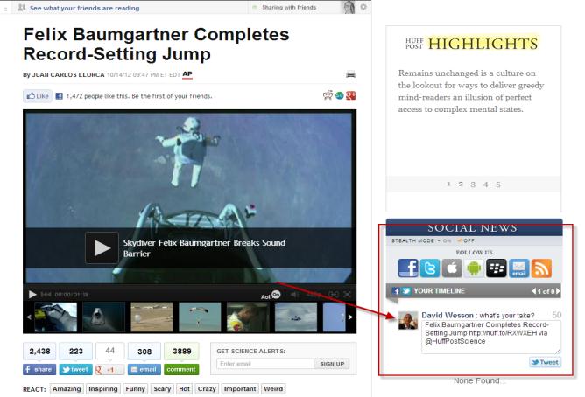React with Hot
The image size is (585, 397).
click(184, 389)
